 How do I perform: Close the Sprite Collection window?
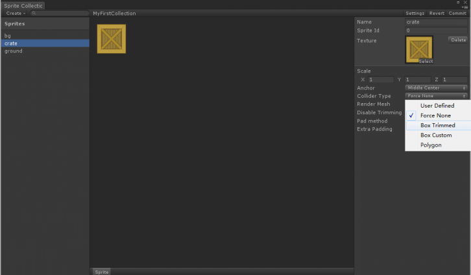[x=466, y=3]
